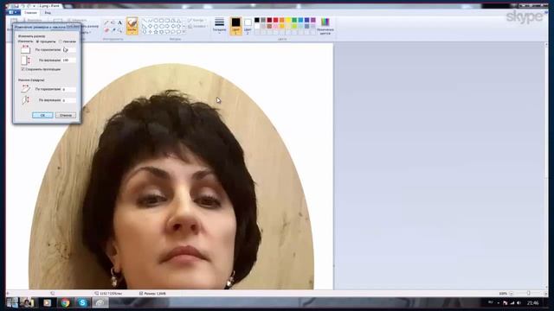Pick the orange palette swatch
The height and width of the screenshot is (311, 554).
(282, 20)
